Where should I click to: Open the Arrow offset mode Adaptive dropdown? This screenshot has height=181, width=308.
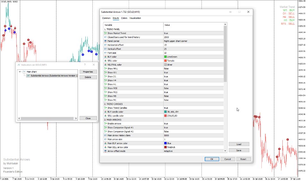[193, 151]
